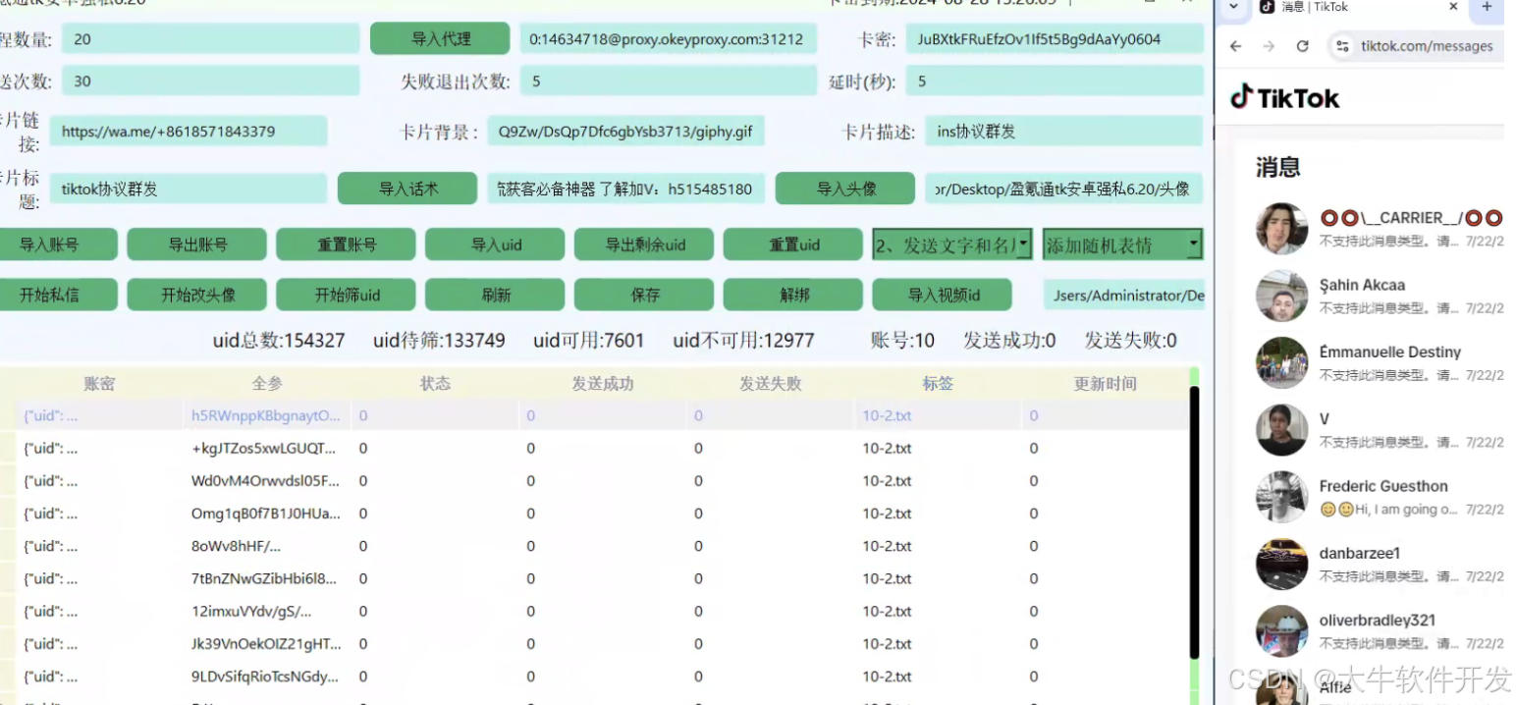
Task: Click the TikTok logo in browser
Action: [x=1284, y=98]
